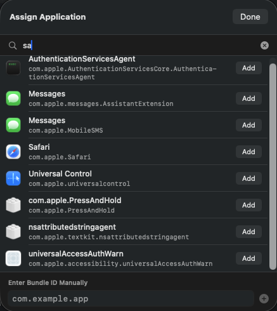Select the 'Safari' name text

[39, 147]
